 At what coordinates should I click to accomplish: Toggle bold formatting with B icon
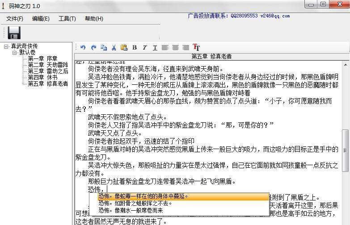(135, 47)
